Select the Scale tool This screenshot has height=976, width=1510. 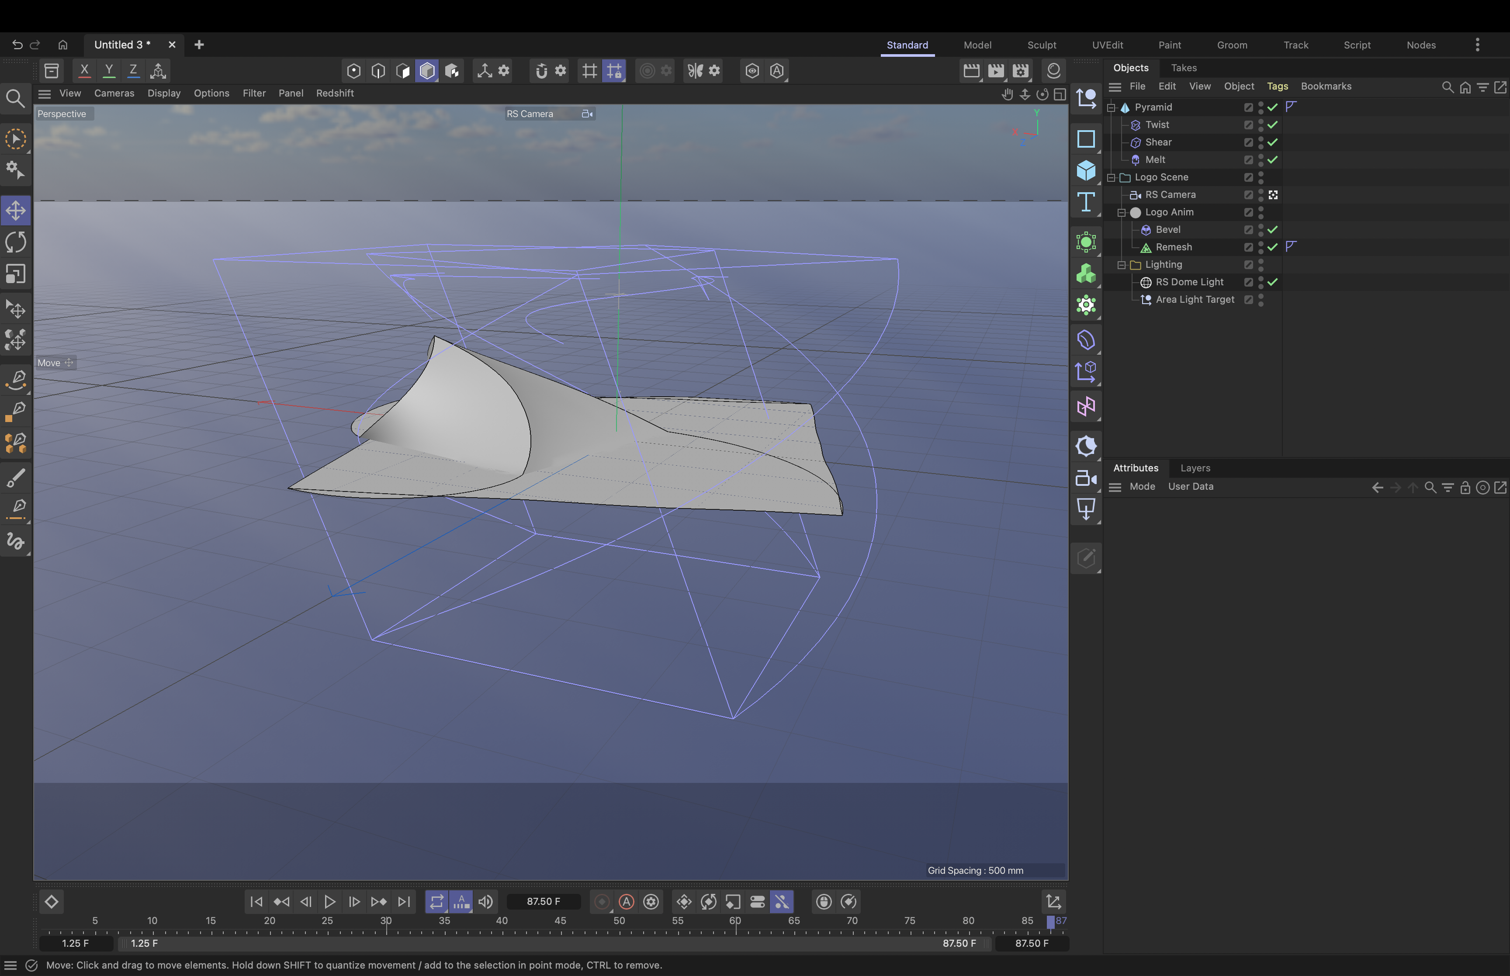point(16,274)
